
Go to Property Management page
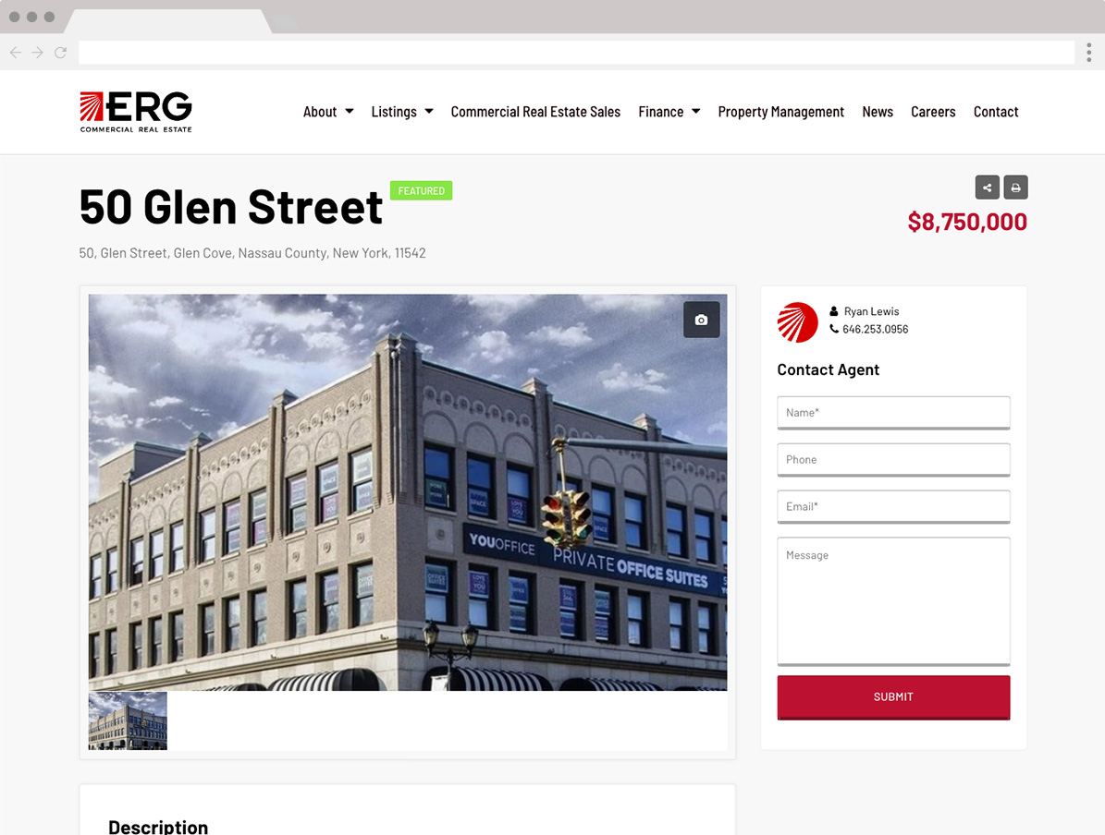(780, 112)
